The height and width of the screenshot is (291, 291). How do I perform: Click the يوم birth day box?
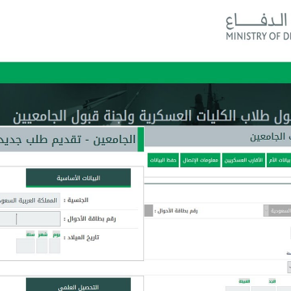click(x=54, y=246)
